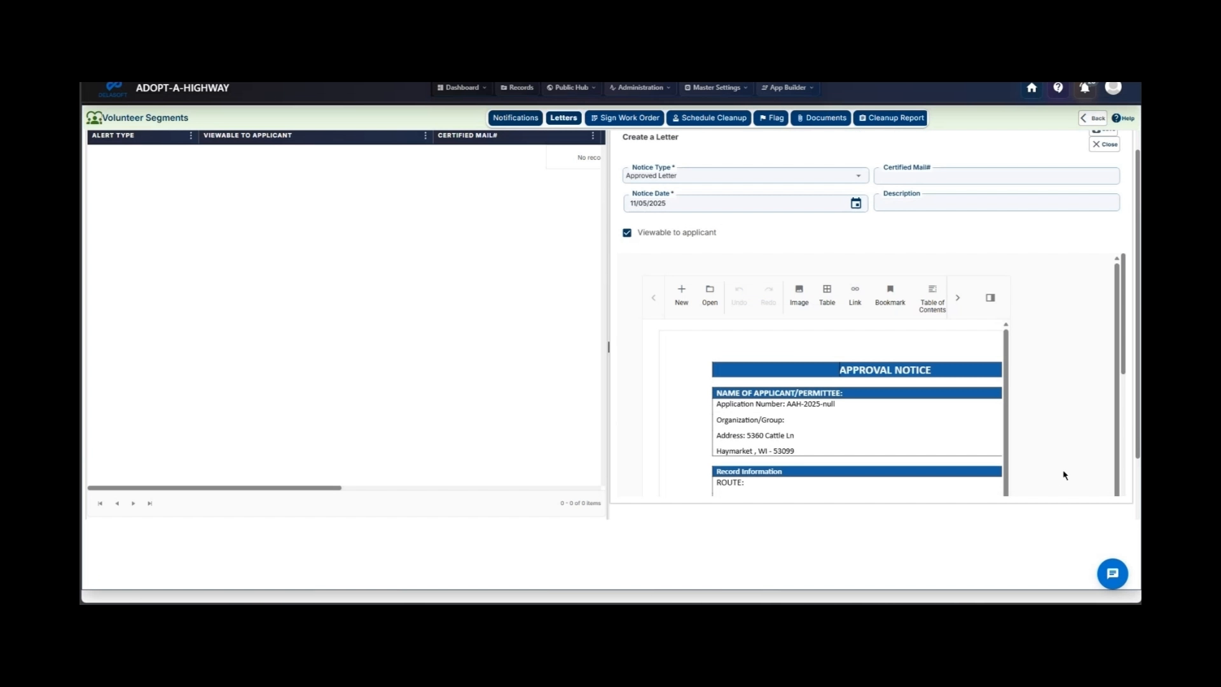Open the Notice Type dropdown
This screenshot has width=1221, height=687.
coord(857,175)
